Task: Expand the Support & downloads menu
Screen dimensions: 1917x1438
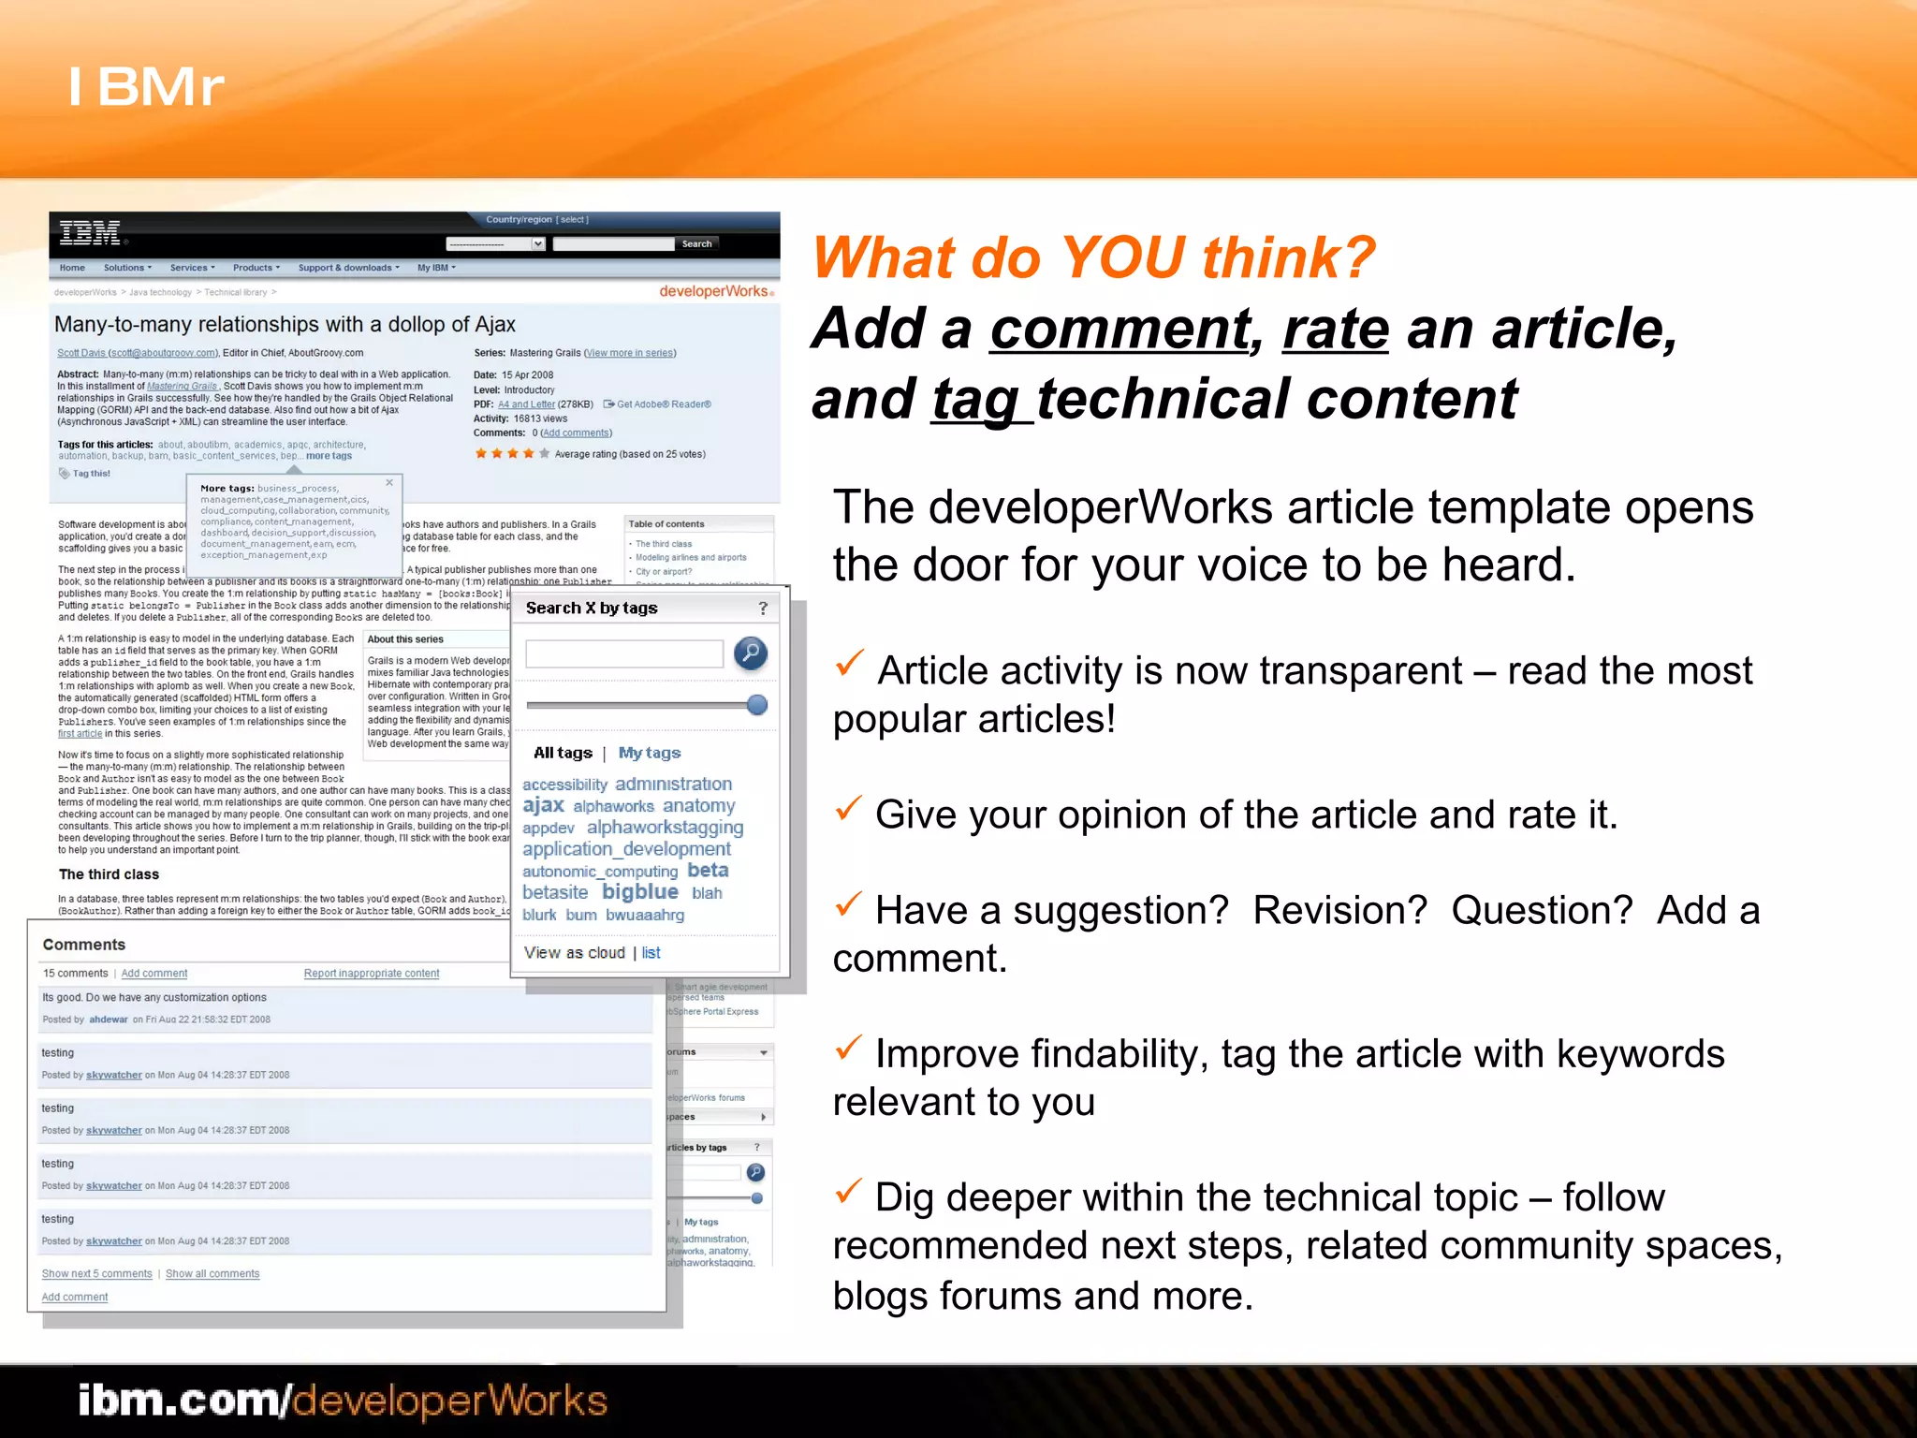Action: click(348, 268)
